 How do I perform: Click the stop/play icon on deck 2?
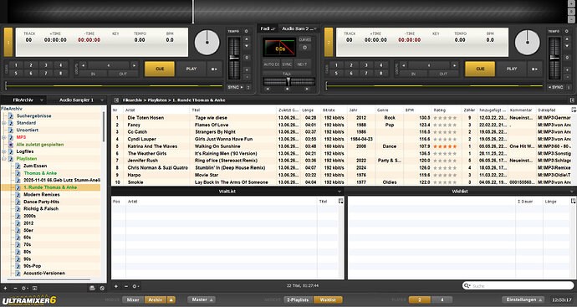click(534, 69)
